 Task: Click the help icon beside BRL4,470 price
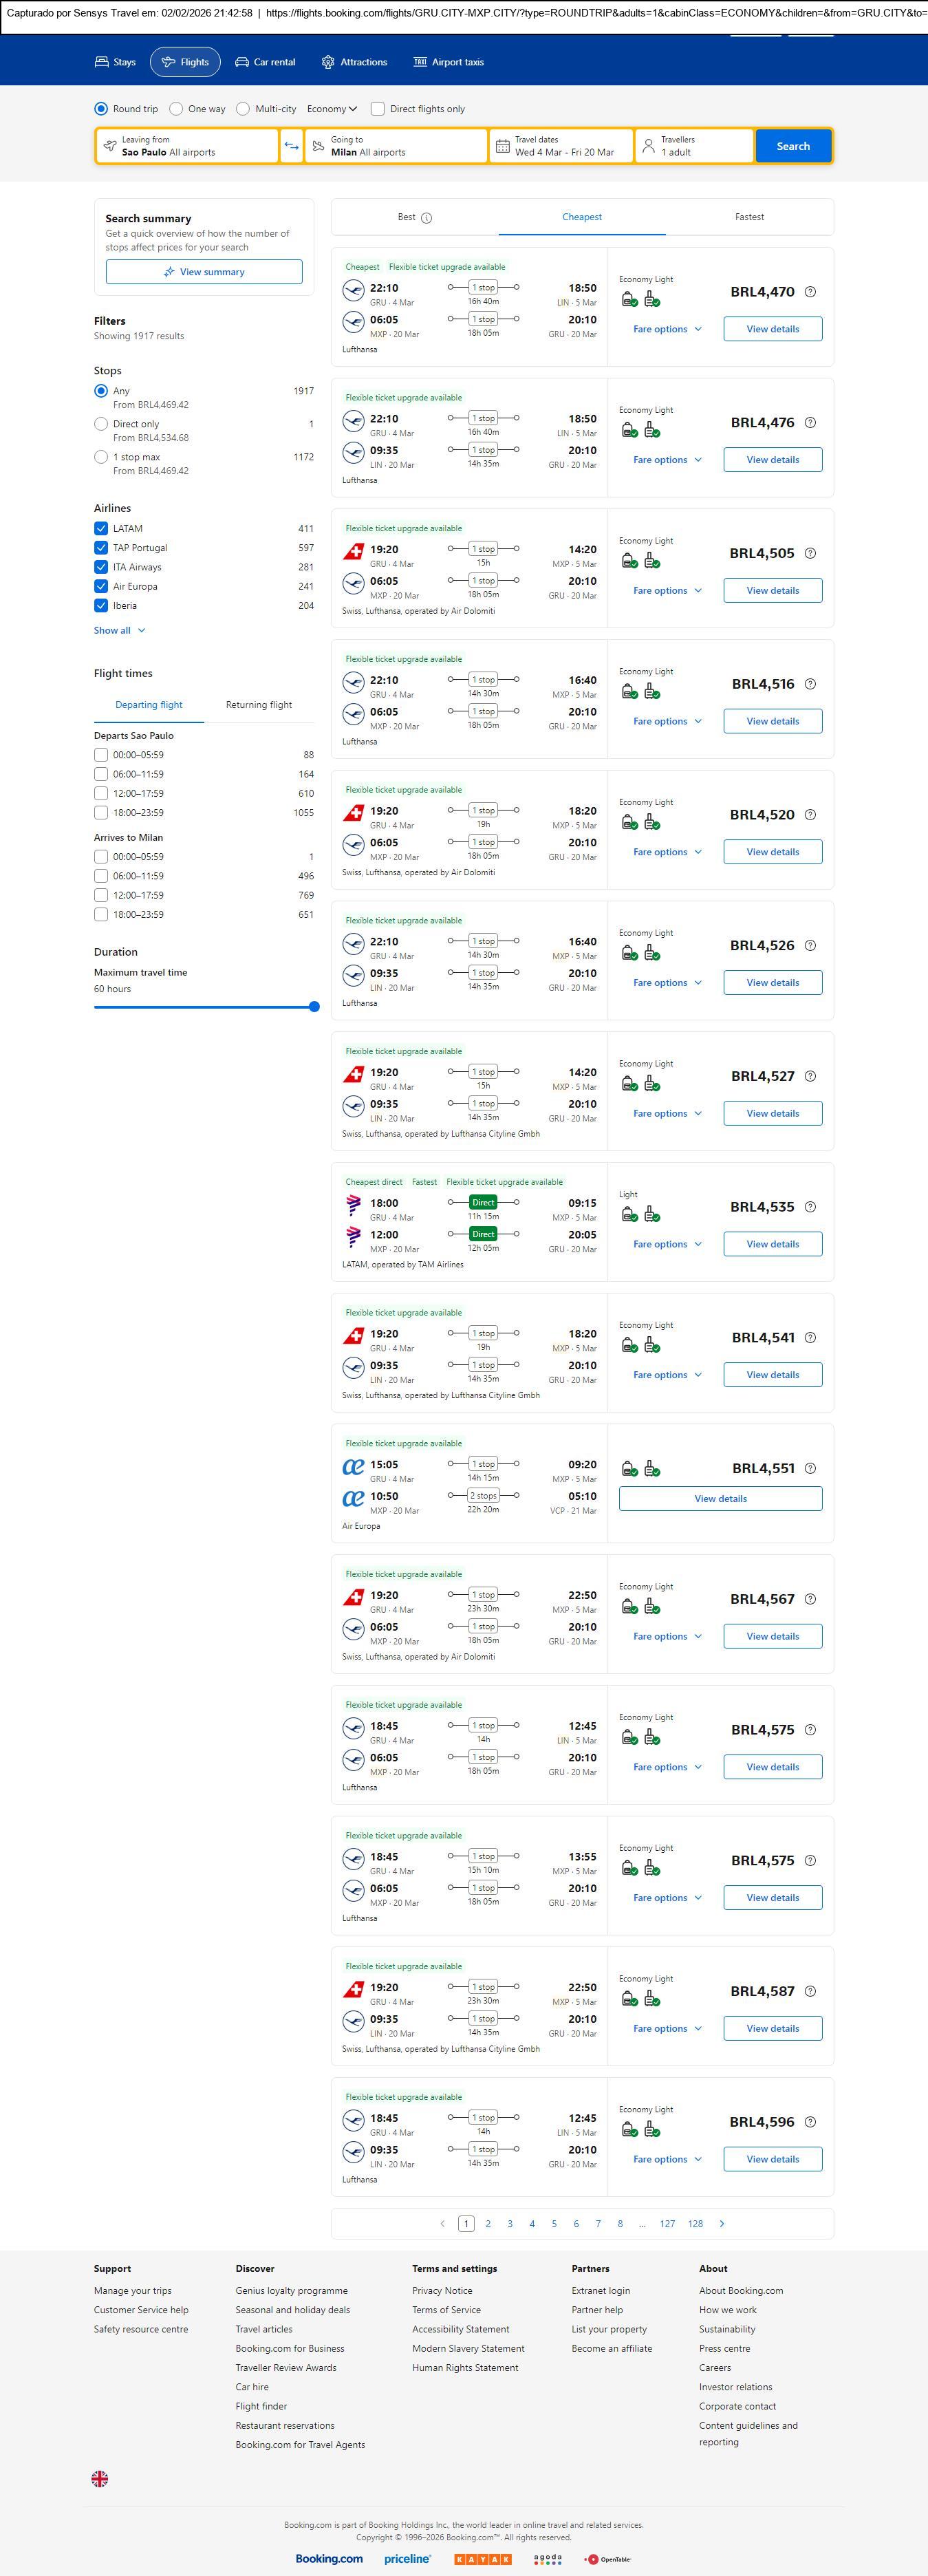pyautogui.click(x=810, y=292)
